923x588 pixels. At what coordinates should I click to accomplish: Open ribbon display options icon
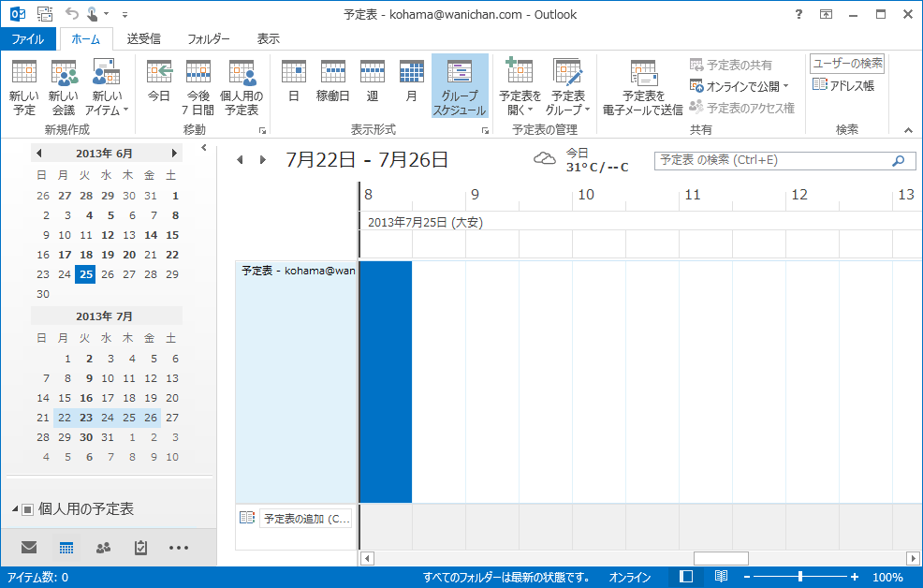(x=826, y=14)
